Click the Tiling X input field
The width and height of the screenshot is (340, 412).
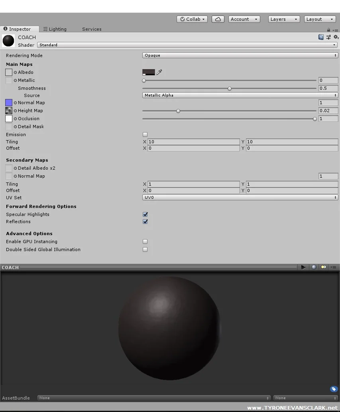[194, 142]
